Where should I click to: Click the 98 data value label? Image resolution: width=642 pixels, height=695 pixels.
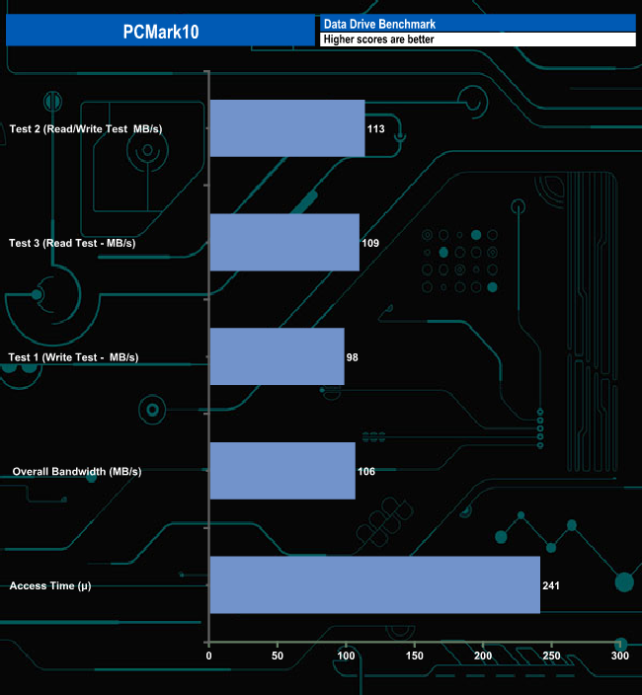coord(353,357)
